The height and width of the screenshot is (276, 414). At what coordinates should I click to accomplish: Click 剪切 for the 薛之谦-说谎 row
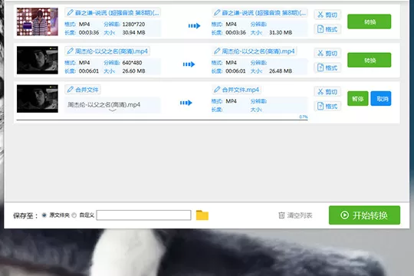[327, 15]
